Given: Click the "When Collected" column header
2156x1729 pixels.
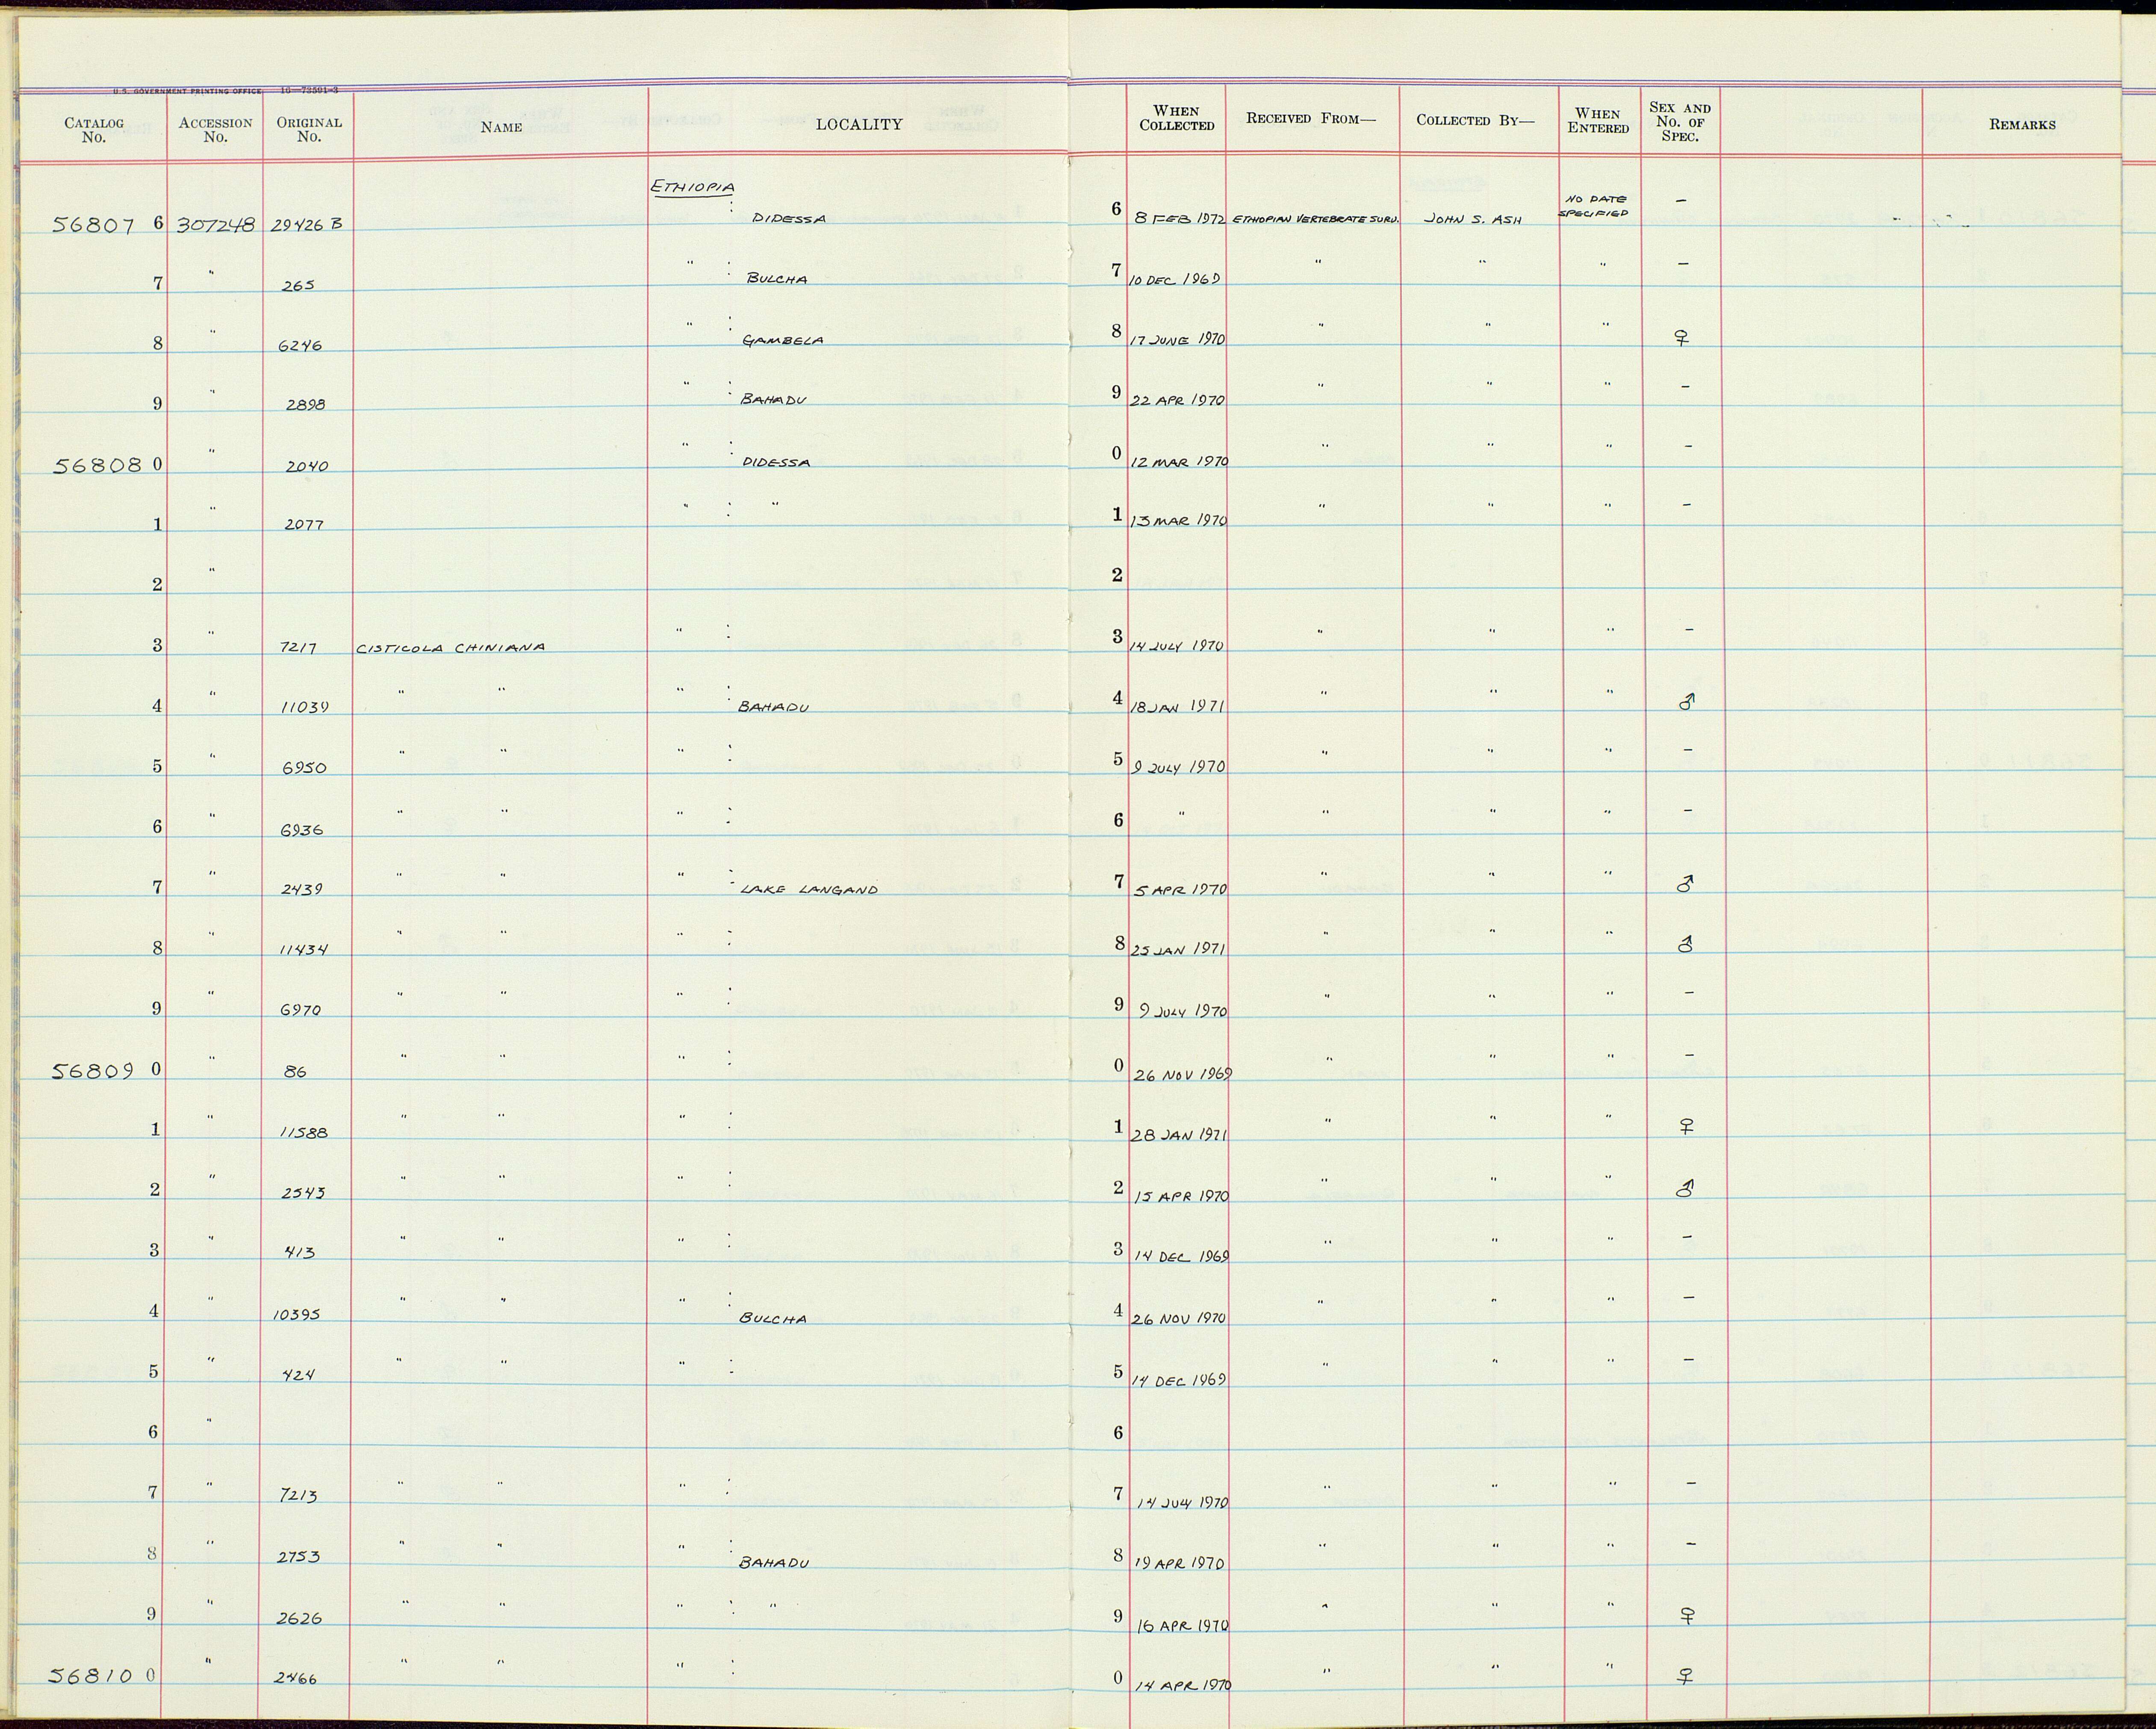Looking at the screenshot, I should click(1176, 118).
